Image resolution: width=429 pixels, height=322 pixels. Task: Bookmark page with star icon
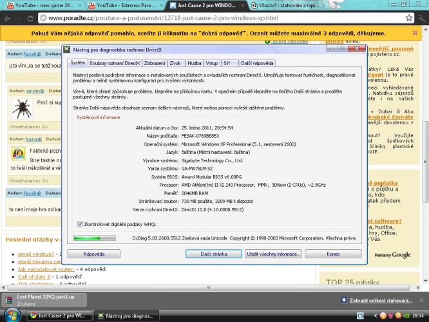[409, 18]
